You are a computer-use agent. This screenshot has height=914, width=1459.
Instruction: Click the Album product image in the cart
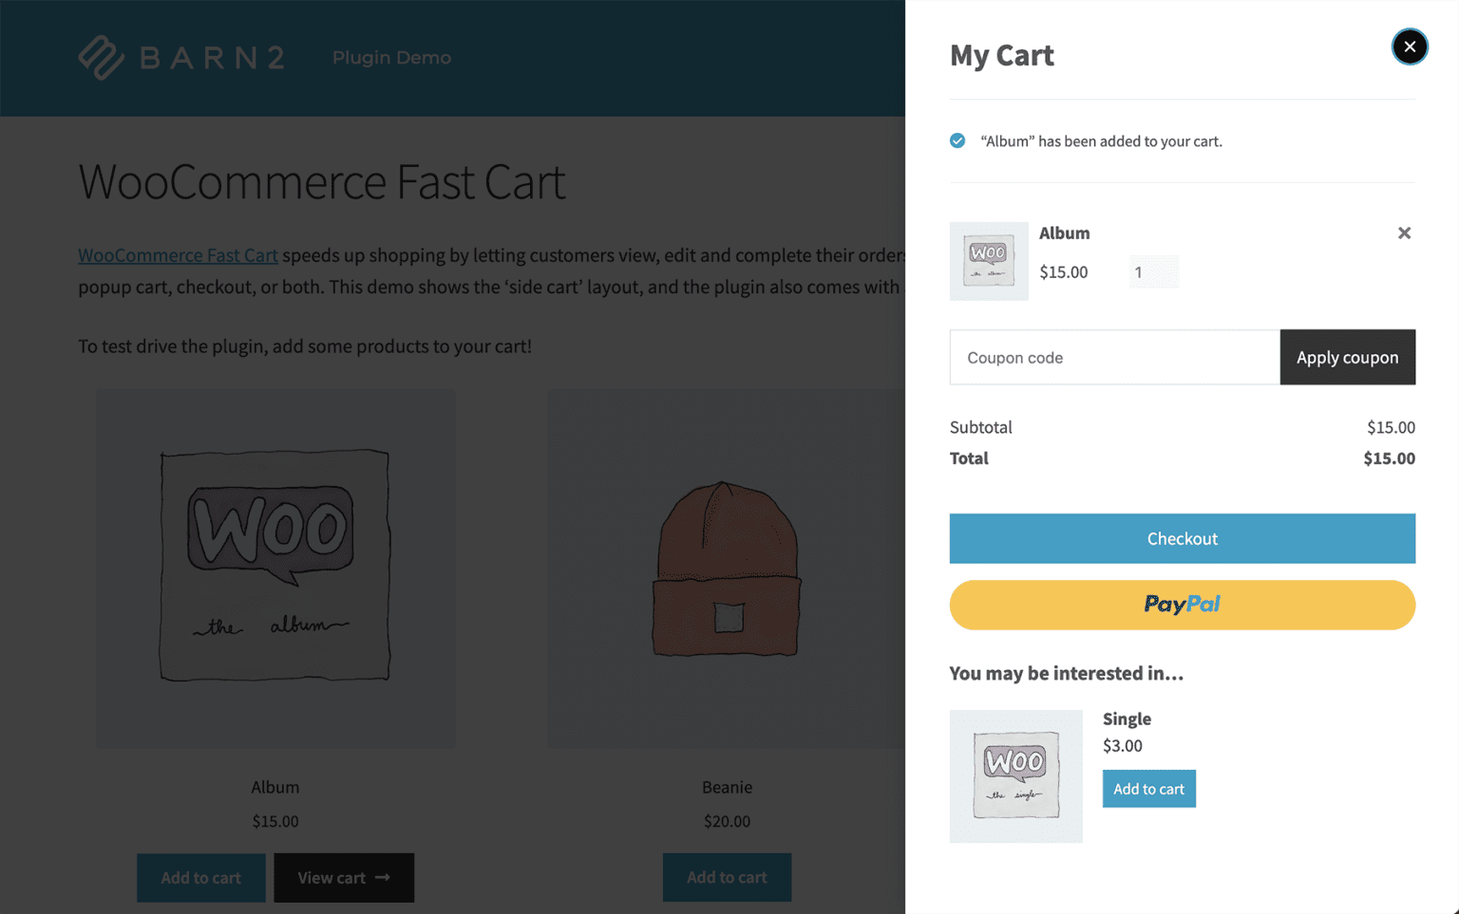(x=989, y=261)
